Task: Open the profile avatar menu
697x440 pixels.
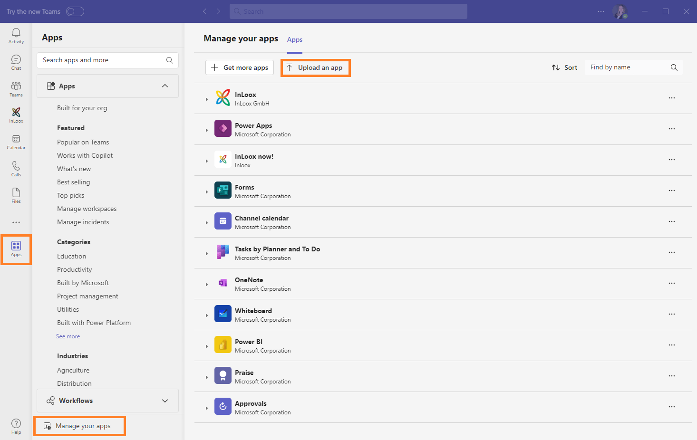Action: [620, 11]
